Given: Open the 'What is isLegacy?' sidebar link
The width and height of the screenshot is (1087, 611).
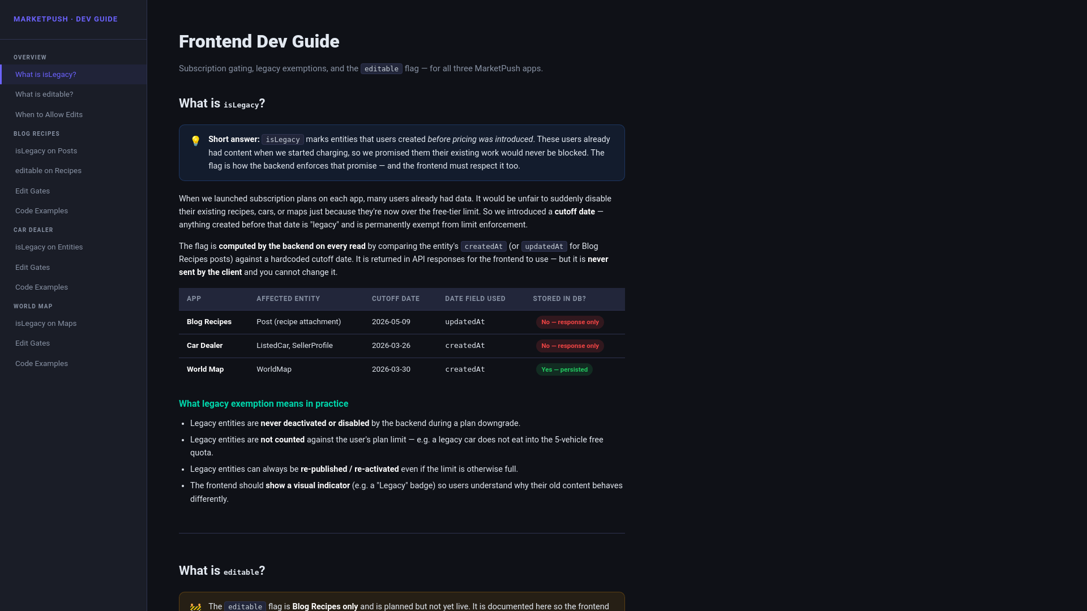Looking at the screenshot, I should click(x=74, y=75).
